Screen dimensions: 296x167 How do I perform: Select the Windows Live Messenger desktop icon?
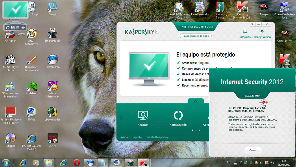click(x=10, y=90)
